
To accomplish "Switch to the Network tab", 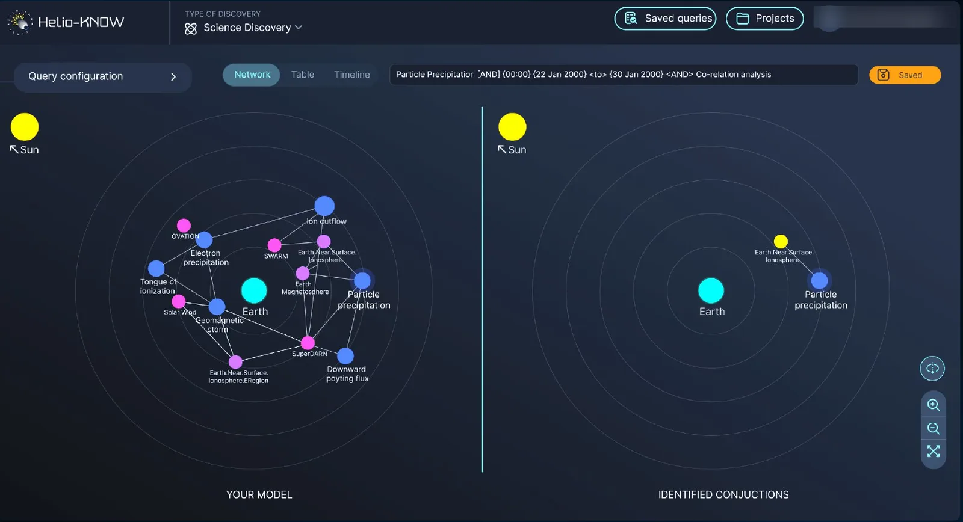I will tap(252, 75).
